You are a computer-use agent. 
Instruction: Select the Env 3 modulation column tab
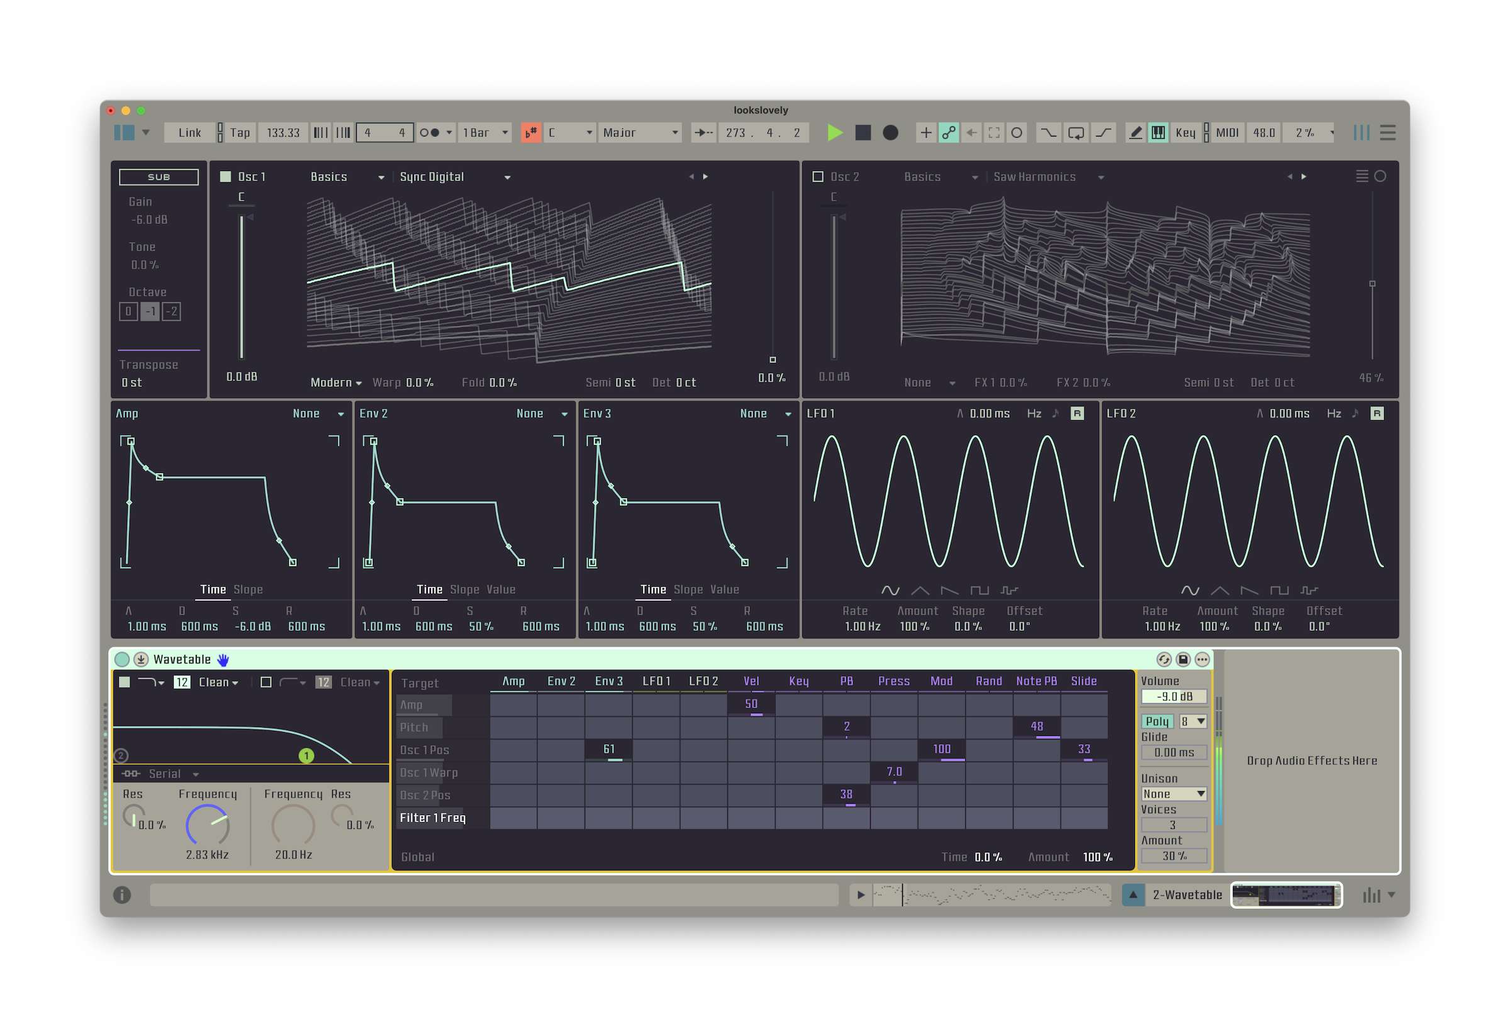[x=608, y=681]
